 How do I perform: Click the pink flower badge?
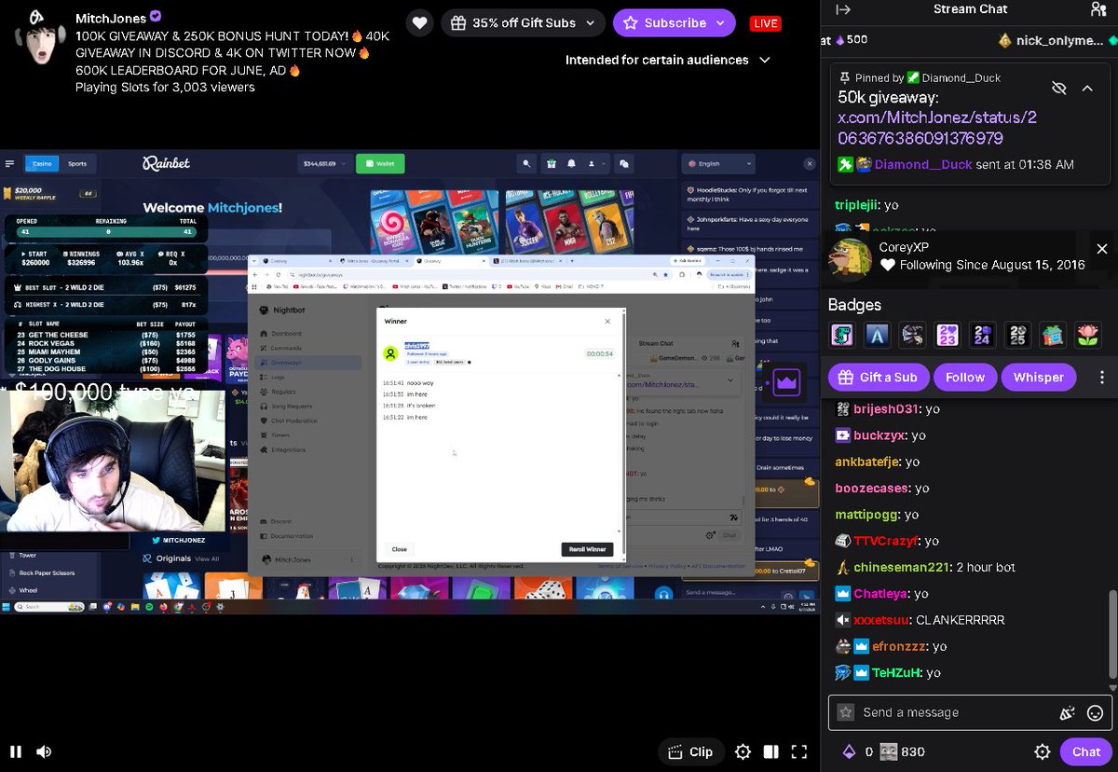click(x=1089, y=335)
